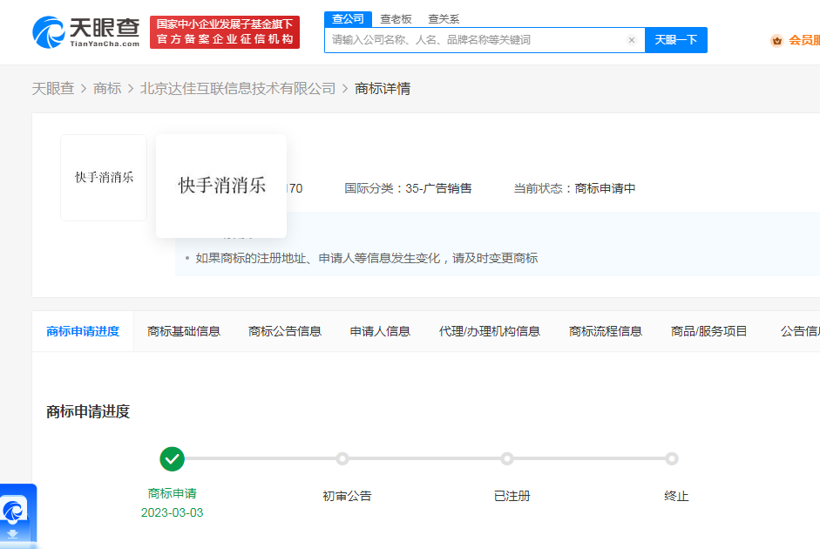Image resolution: width=820 pixels, height=549 pixels.
Task: Select the 查关系 search tab
Action: (444, 19)
